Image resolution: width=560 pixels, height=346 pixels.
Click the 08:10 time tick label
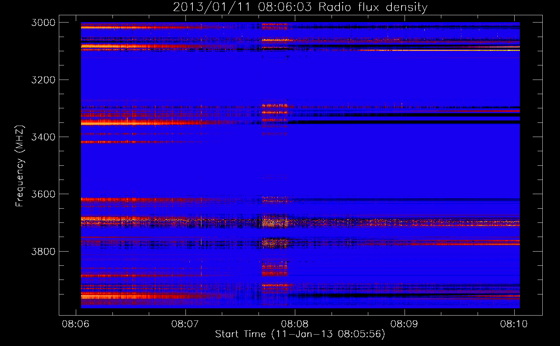pos(514,324)
